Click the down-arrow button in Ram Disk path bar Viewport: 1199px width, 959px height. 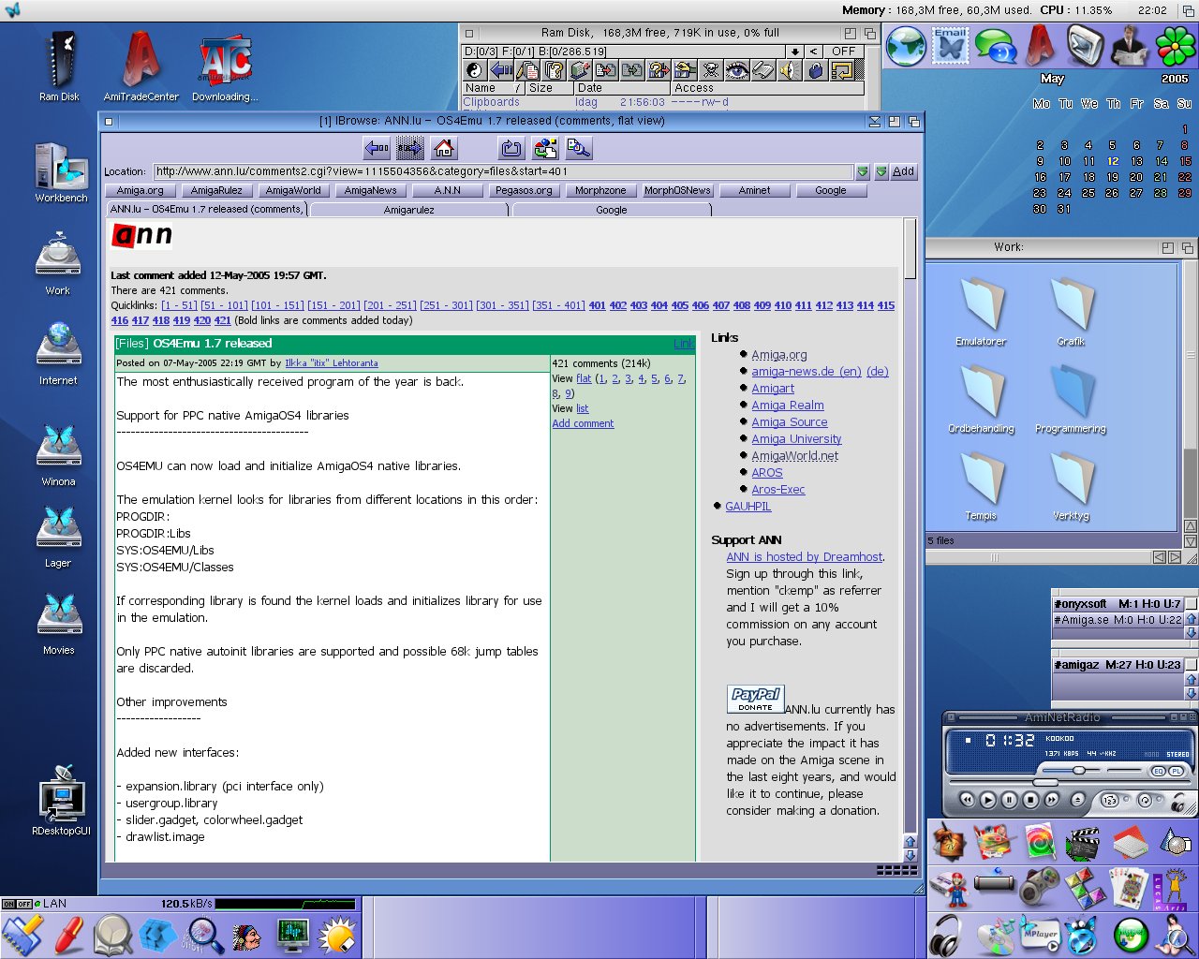click(795, 52)
